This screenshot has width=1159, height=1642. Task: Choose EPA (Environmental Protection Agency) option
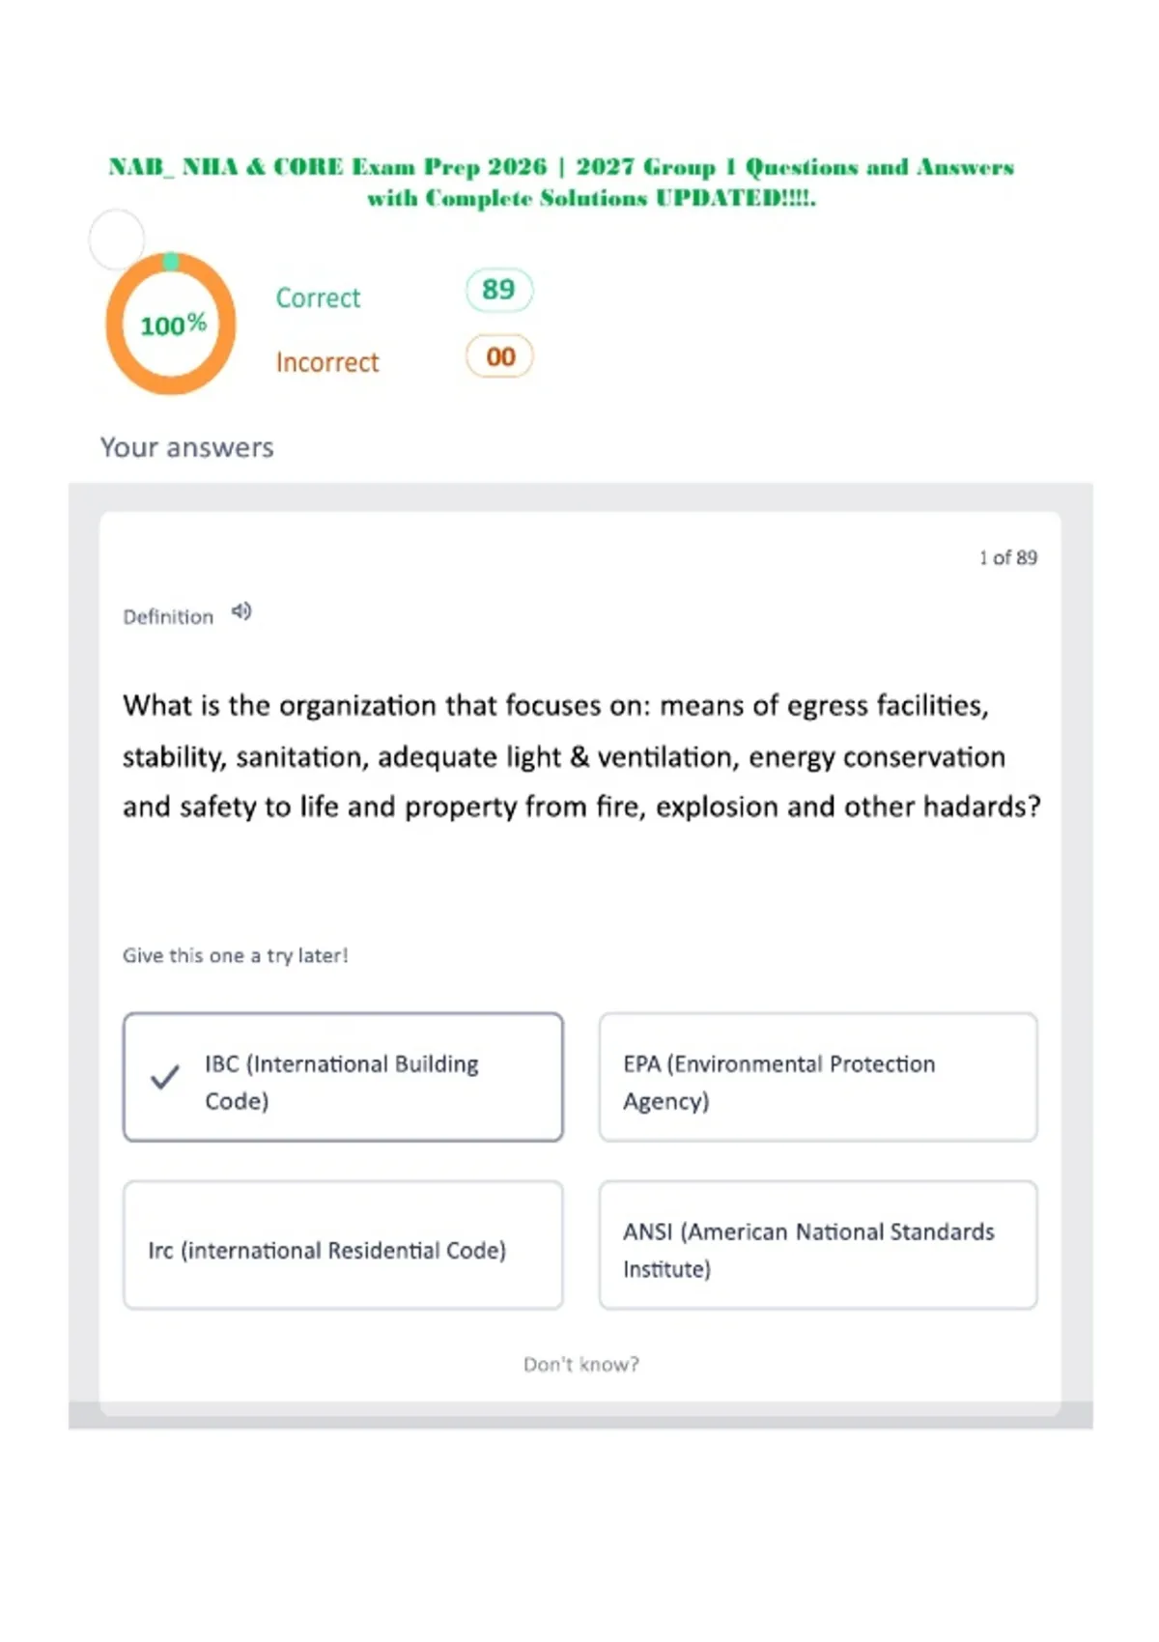818,1077
